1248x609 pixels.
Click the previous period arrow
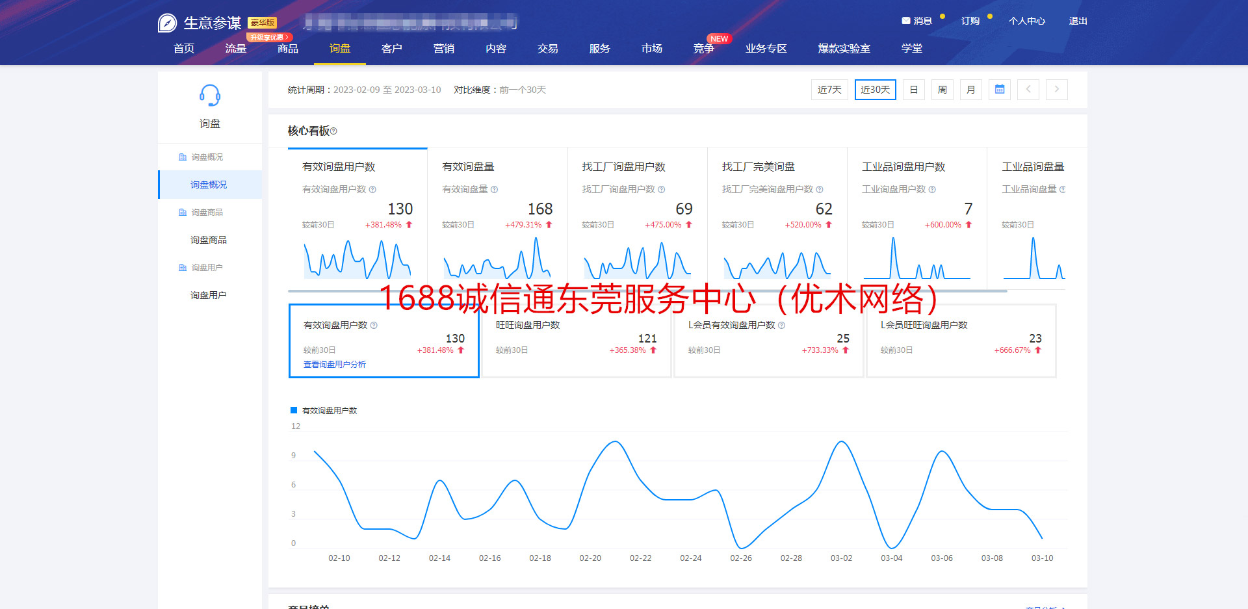point(1028,90)
